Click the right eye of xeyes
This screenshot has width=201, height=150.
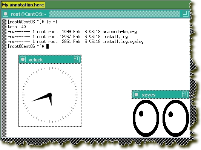[x=176, y=118]
